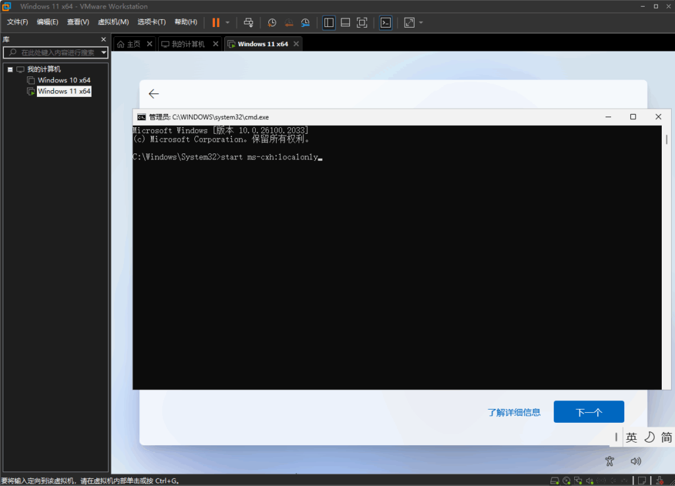Open the 帮助(H) menu

(x=186, y=22)
